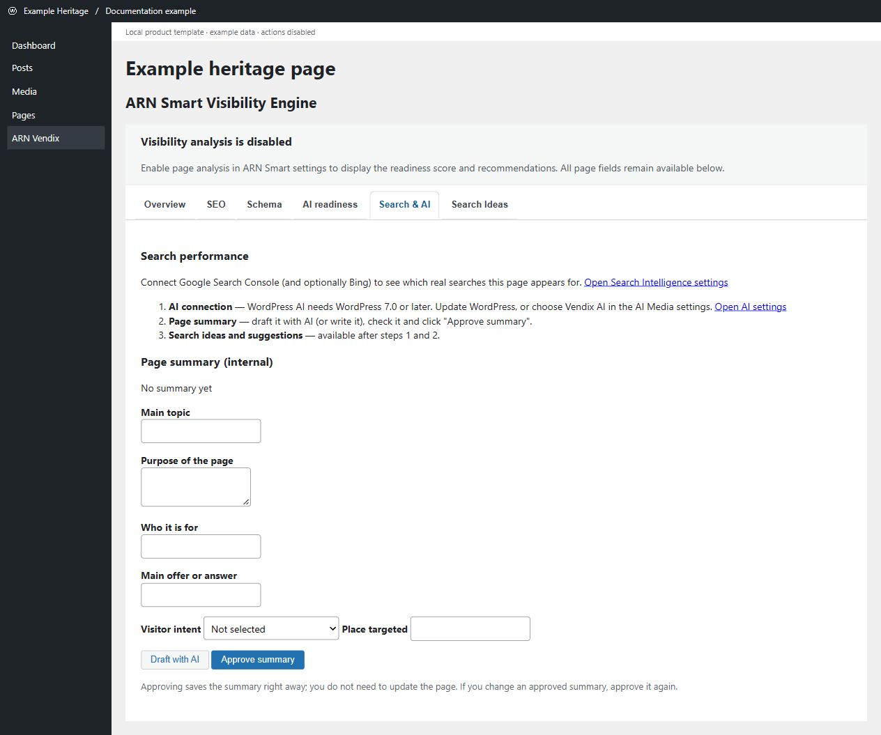Image resolution: width=881 pixels, height=735 pixels.
Task: Expand the Visitor intent dropdown
Action: tap(271, 628)
